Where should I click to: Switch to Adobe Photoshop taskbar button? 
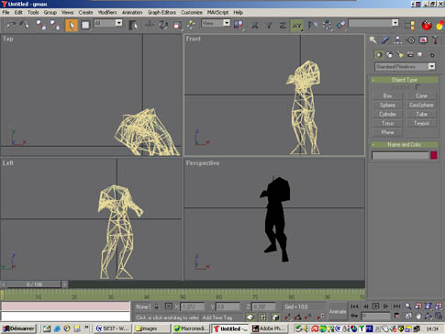(x=268, y=328)
